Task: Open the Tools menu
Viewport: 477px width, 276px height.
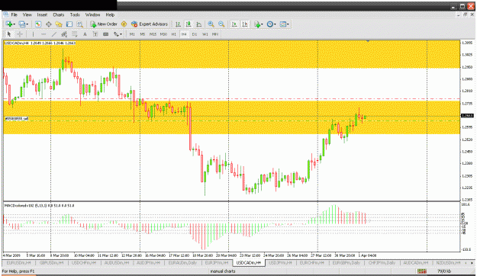Action: pyautogui.click(x=75, y=14)
